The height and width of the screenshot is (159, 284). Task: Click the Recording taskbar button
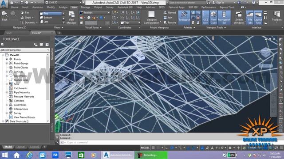[151, 155]
